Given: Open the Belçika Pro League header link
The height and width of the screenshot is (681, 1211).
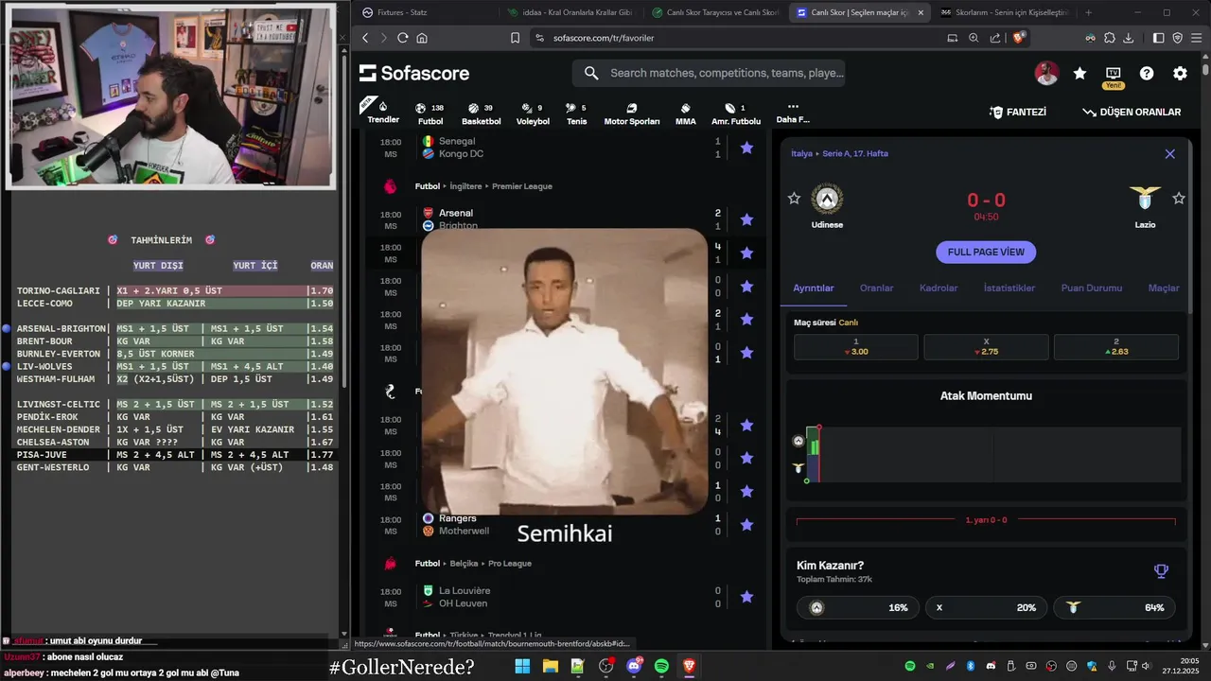Looking at the screenshot, I should coord(473,564).
